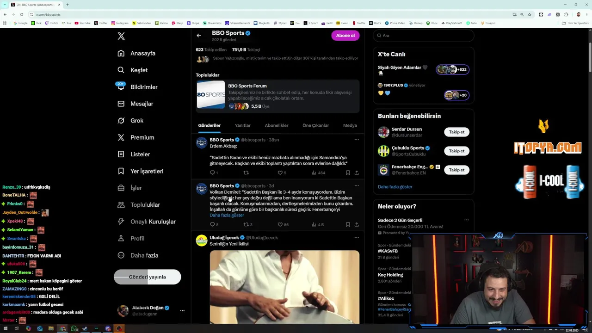Image resolution: width=592 pixels, height=333 pixels.
Task: Open the #KASvFB trending topic
Action: [388, 251]
